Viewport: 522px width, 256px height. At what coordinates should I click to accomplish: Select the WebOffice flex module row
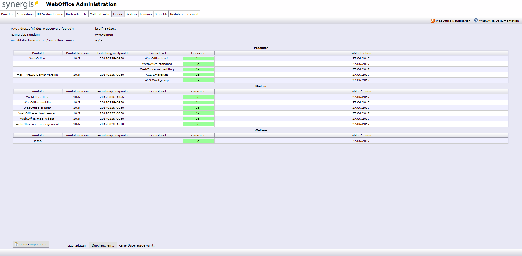pyautogui.click(x=37, y=97)
